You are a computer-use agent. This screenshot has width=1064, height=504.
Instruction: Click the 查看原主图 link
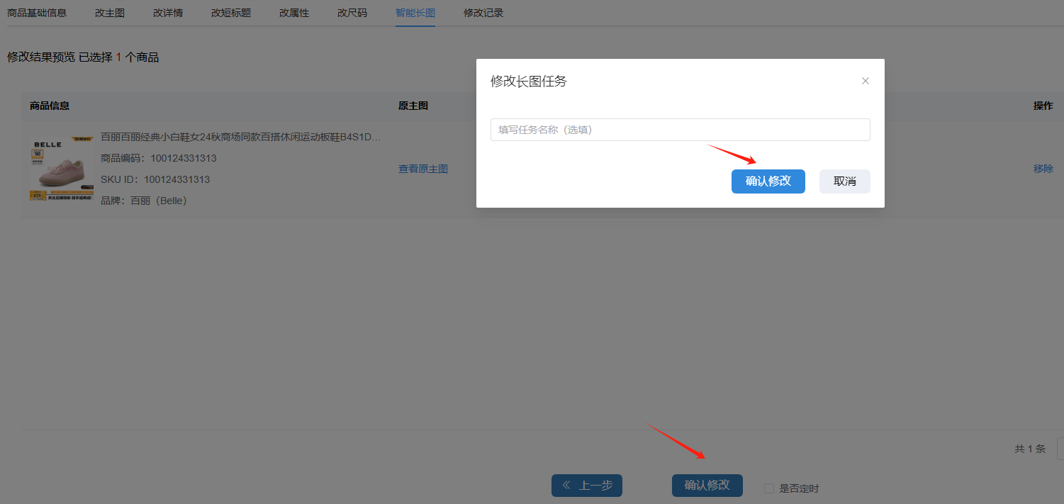[x=423, y=169]
